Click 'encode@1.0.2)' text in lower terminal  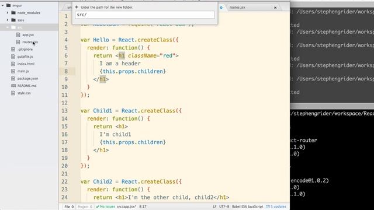pos(310,181)
